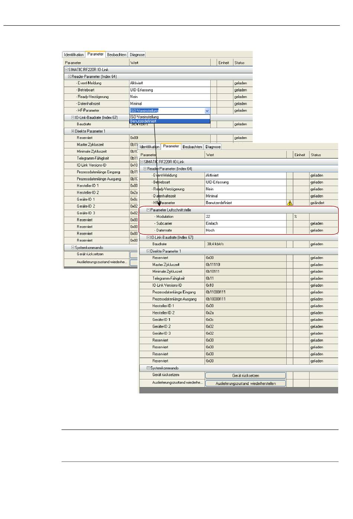Open Beobachten tab in back window

[x=117, y=55]
